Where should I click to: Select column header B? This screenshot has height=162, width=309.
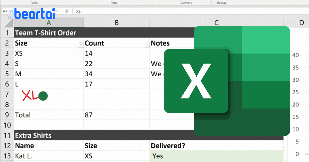click(x=117, y=23)
